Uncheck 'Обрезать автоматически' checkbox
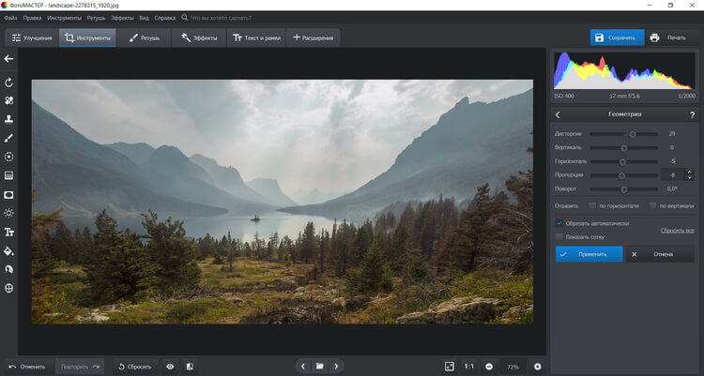Screen dimensions: 704x376 (559, 223)
